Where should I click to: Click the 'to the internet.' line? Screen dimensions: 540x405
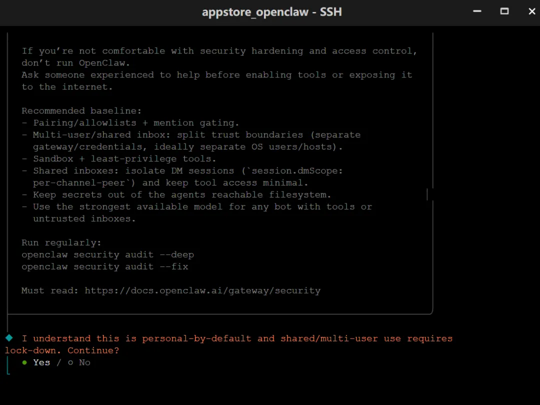[x=67, y=87]
